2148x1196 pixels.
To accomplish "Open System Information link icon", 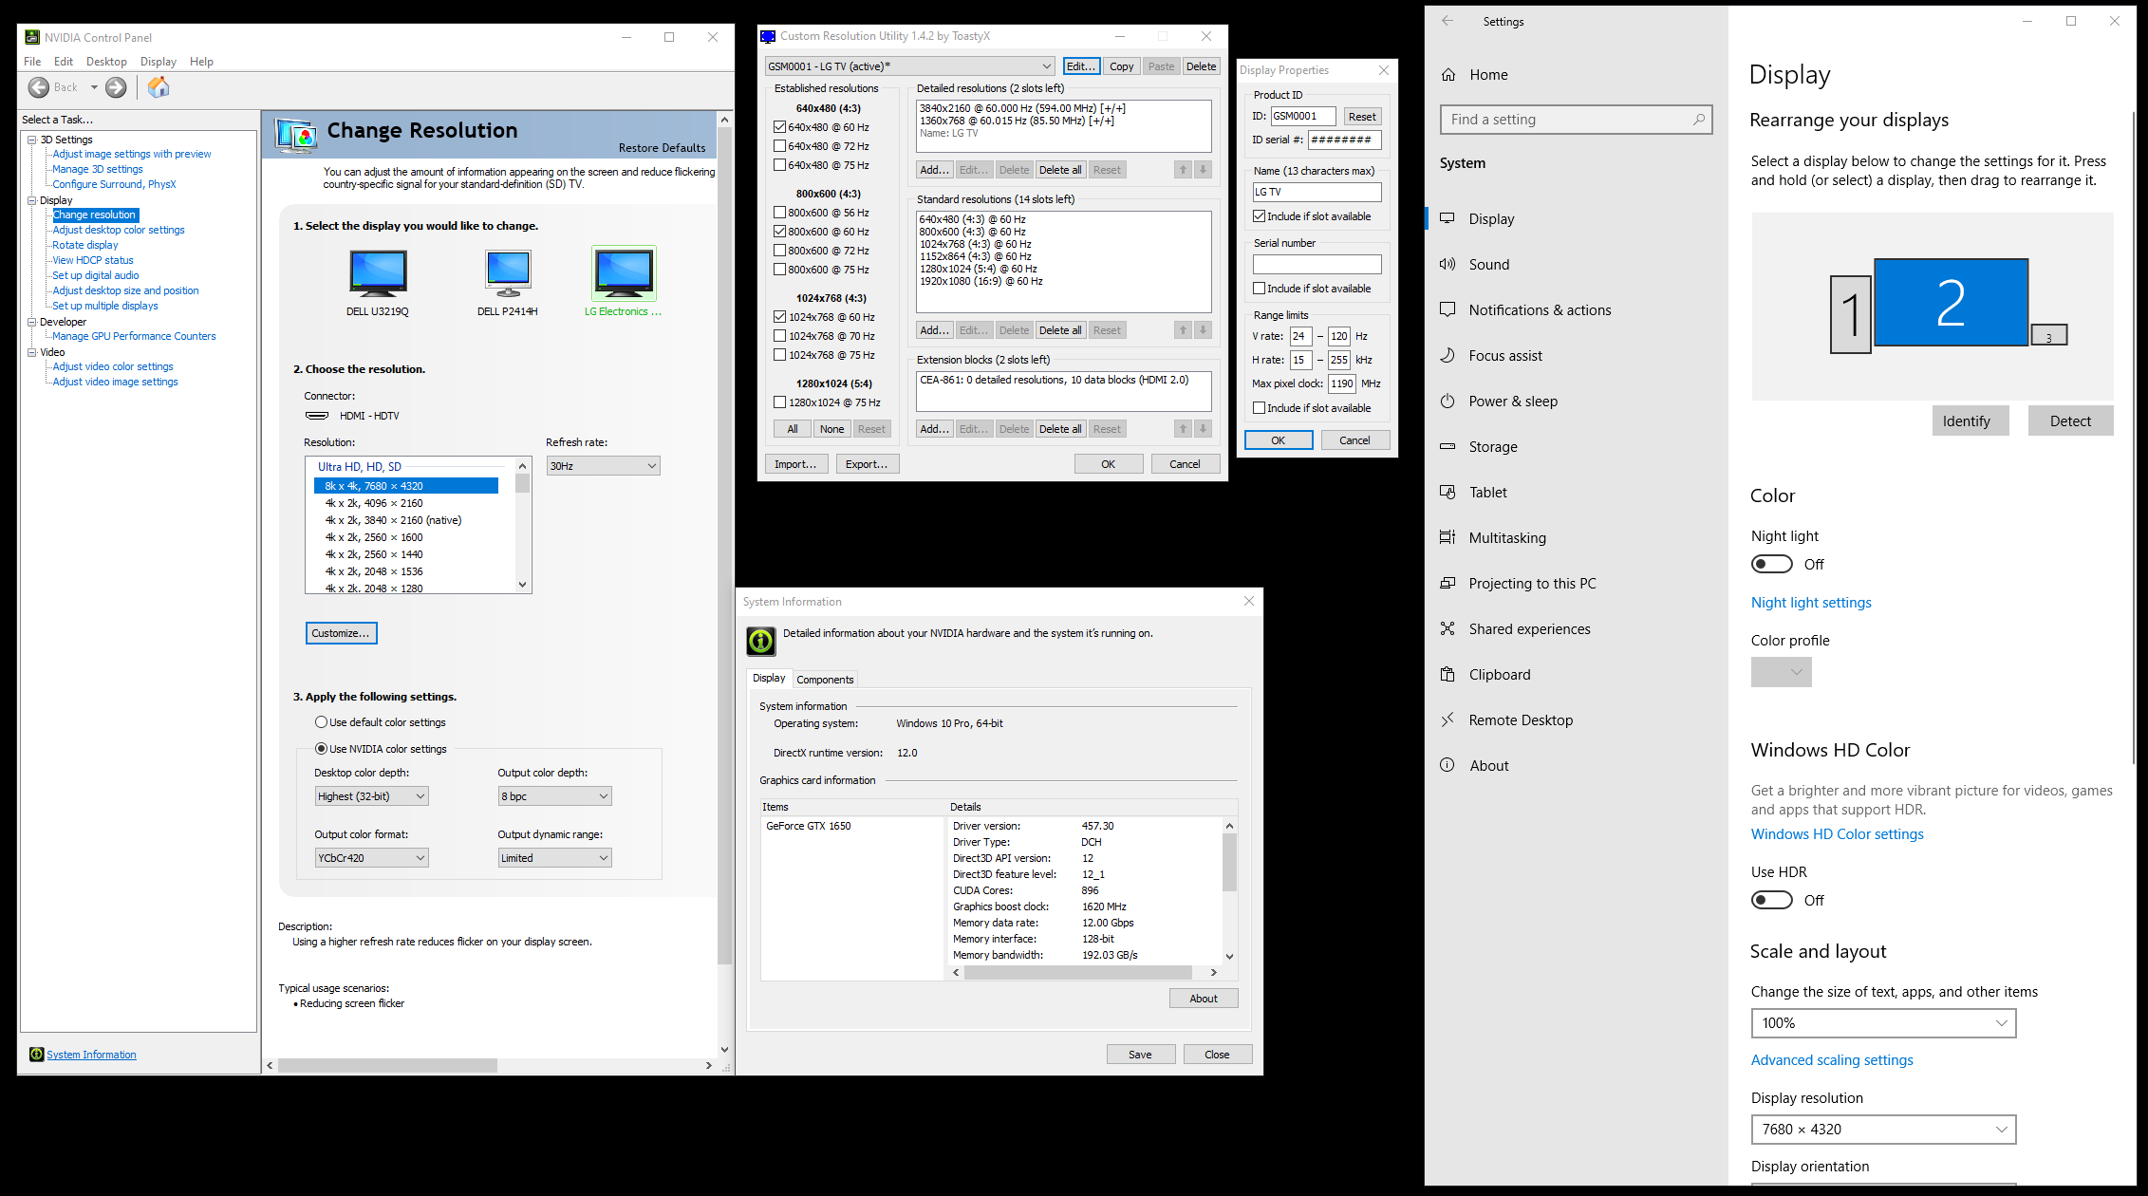I will (x=36, y=1055).
